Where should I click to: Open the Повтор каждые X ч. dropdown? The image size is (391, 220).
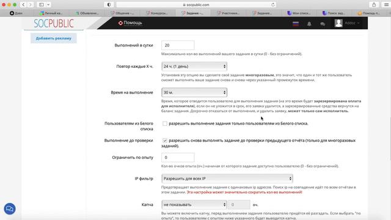pyautogui.click(x=194, y=67)
